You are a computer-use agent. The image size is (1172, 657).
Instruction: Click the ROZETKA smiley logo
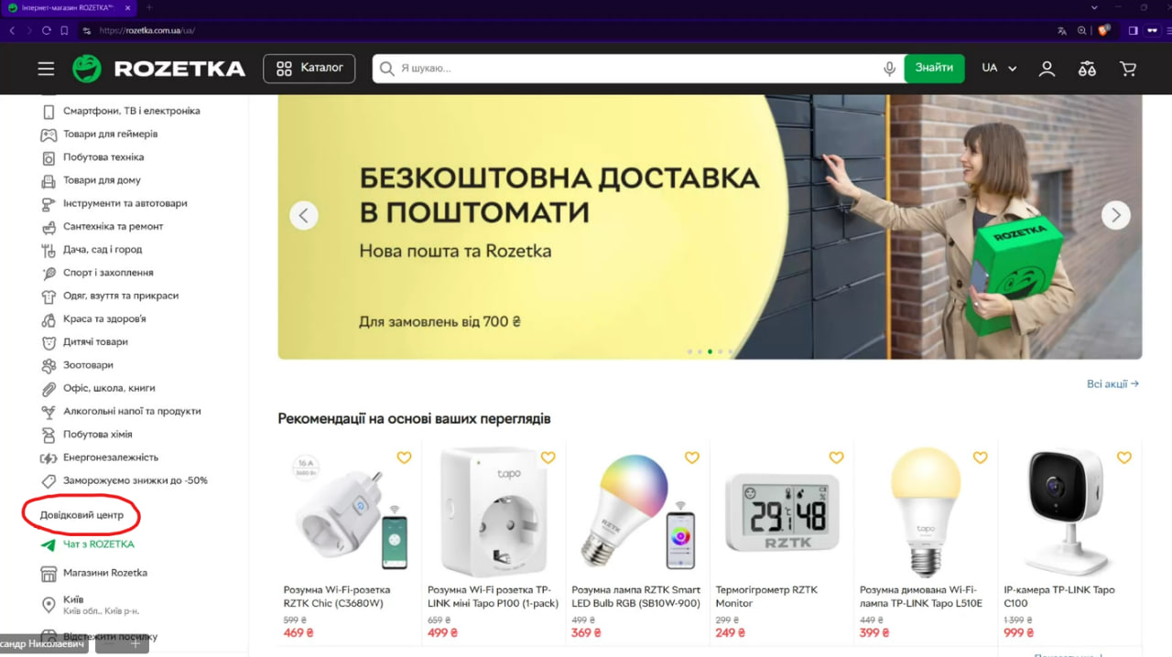(87, 69)
